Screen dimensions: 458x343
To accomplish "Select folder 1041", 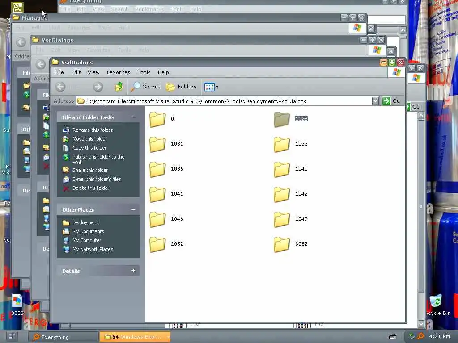I will [157, 194].
